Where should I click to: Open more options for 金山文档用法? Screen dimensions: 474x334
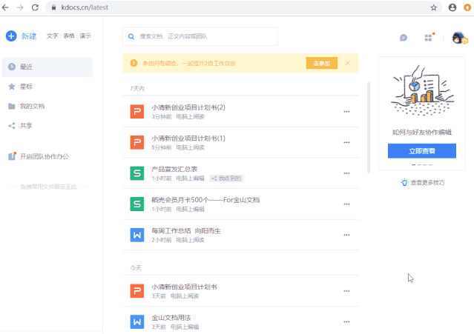point(346,322)
